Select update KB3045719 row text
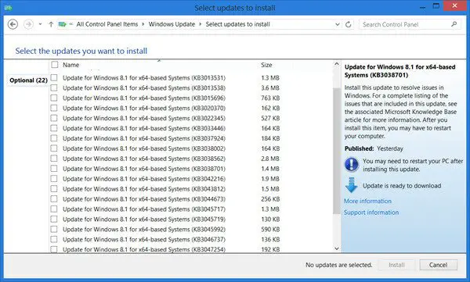470x282 pixels. click(x=144, y=220)
